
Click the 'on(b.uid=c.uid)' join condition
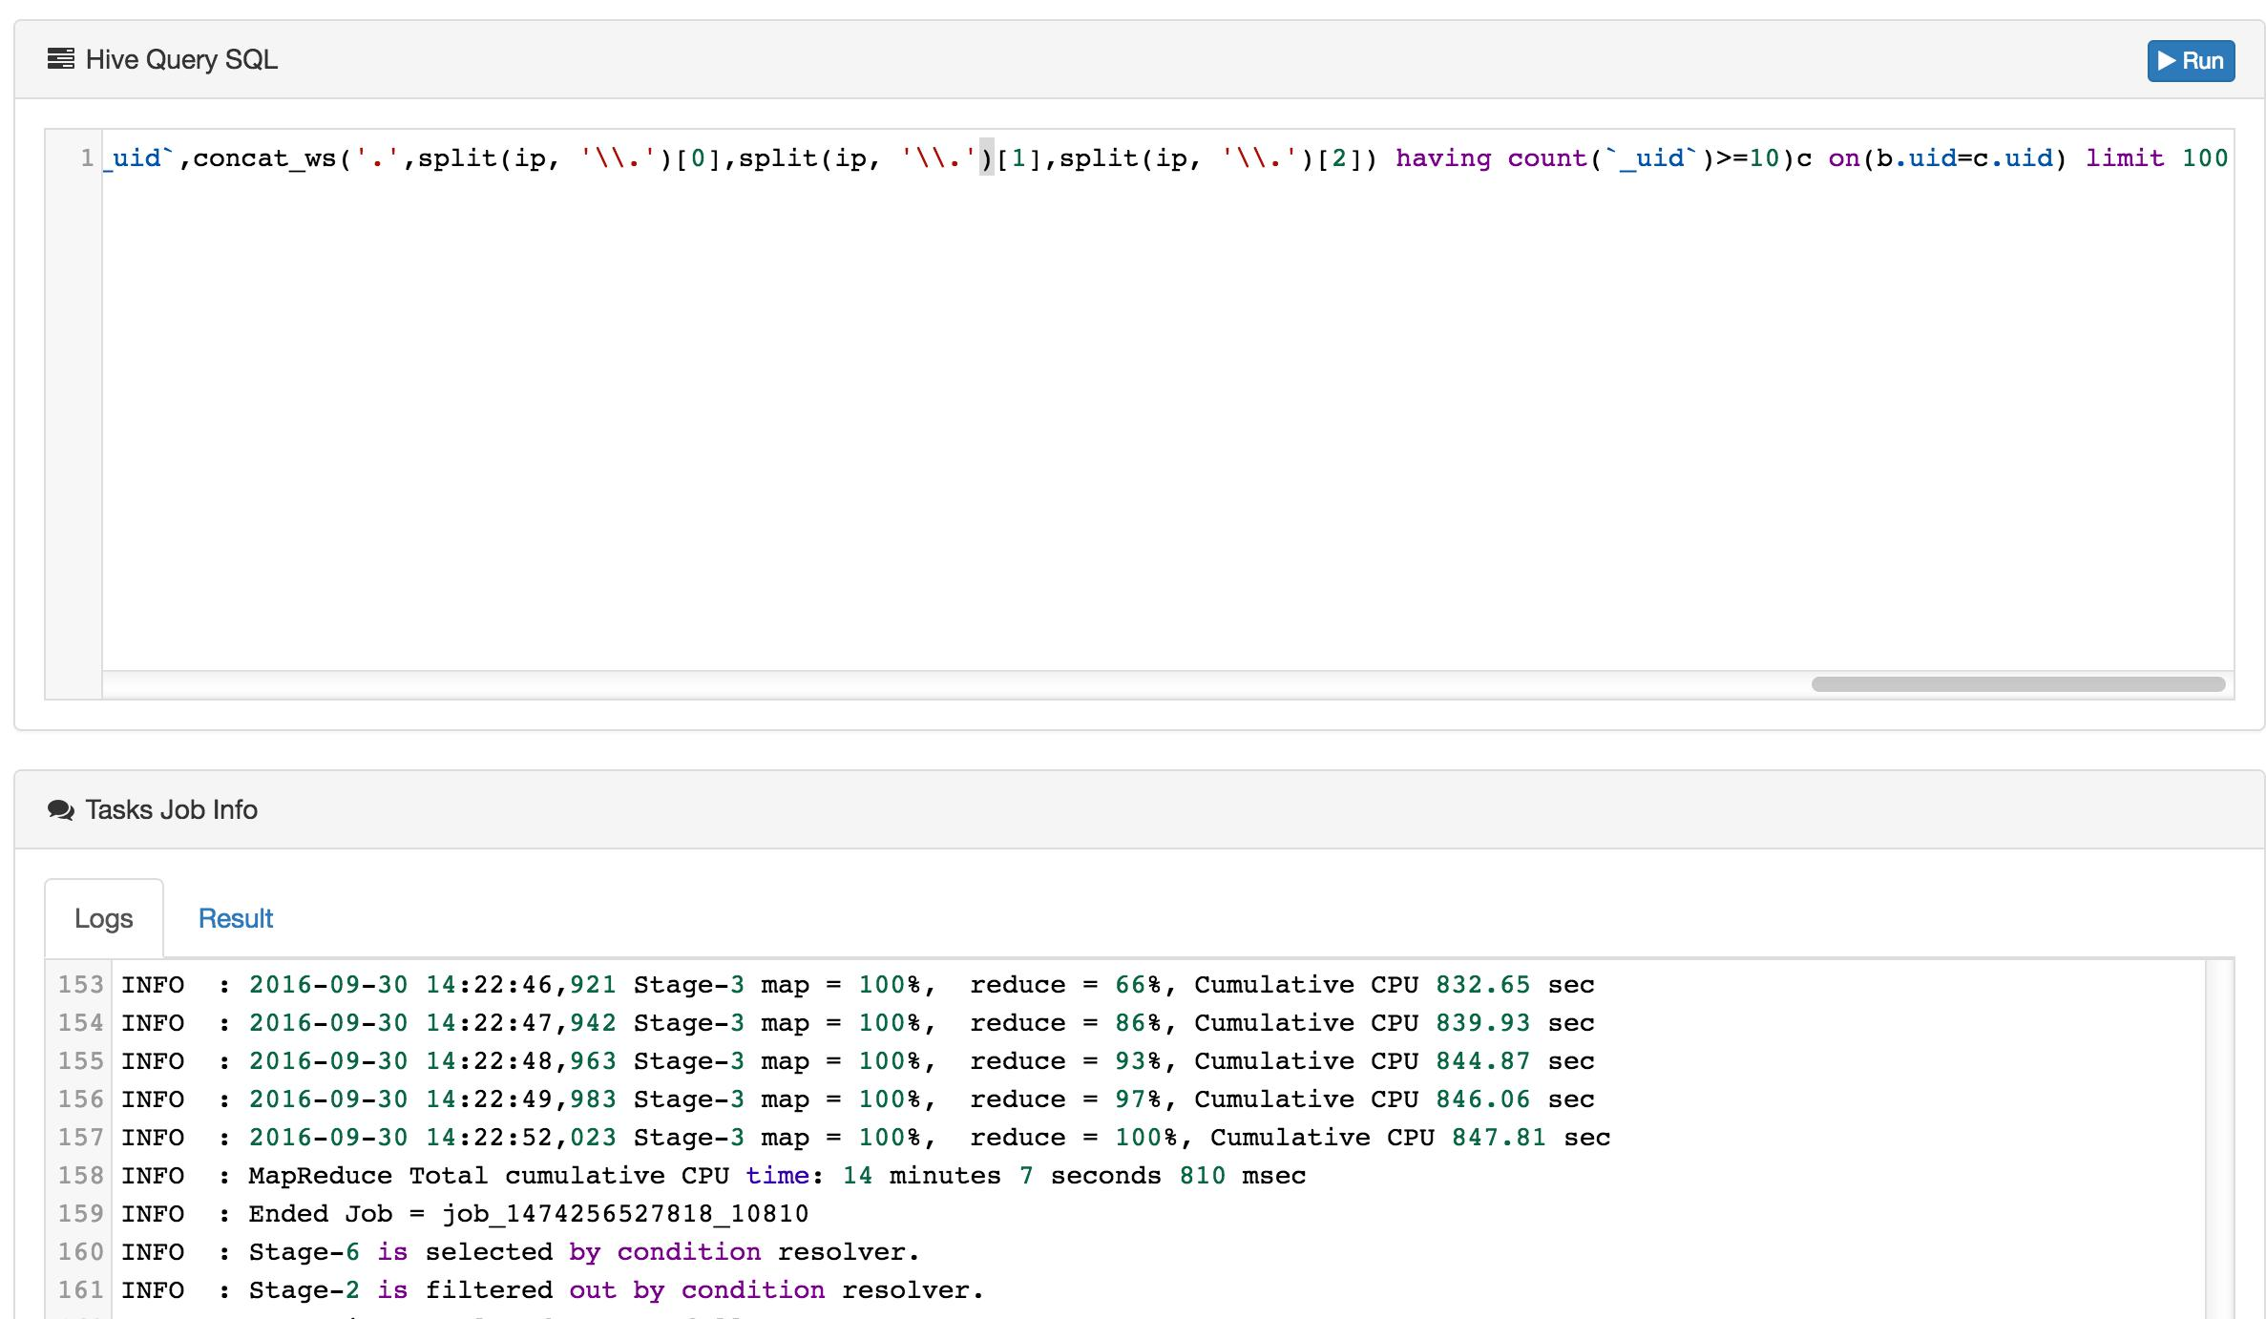tap(1947, 158)
